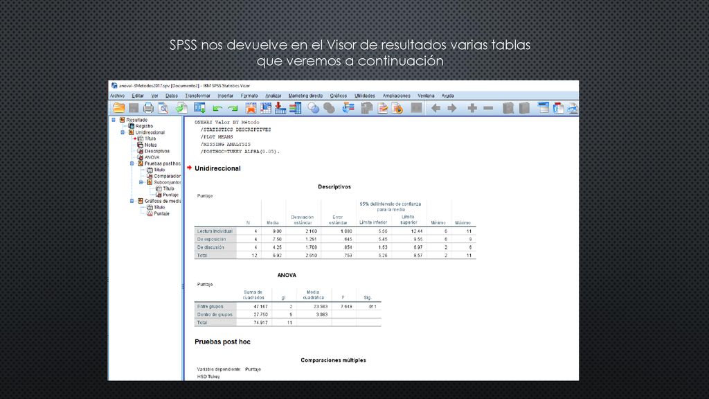Viewport: 709px width, 399px height.
Task: Click the Expand plus icon in toolbar
Action: click(x=472, y=107)
